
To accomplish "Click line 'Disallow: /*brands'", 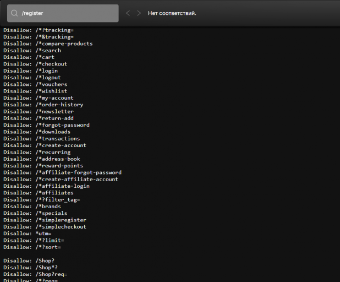I will click(32, 207).
